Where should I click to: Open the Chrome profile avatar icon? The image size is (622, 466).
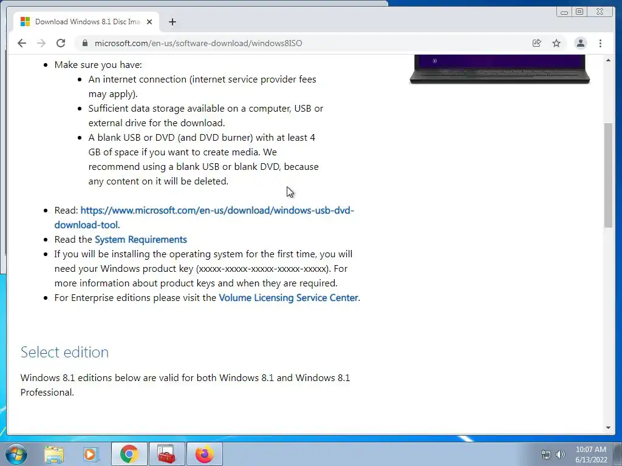580,43
